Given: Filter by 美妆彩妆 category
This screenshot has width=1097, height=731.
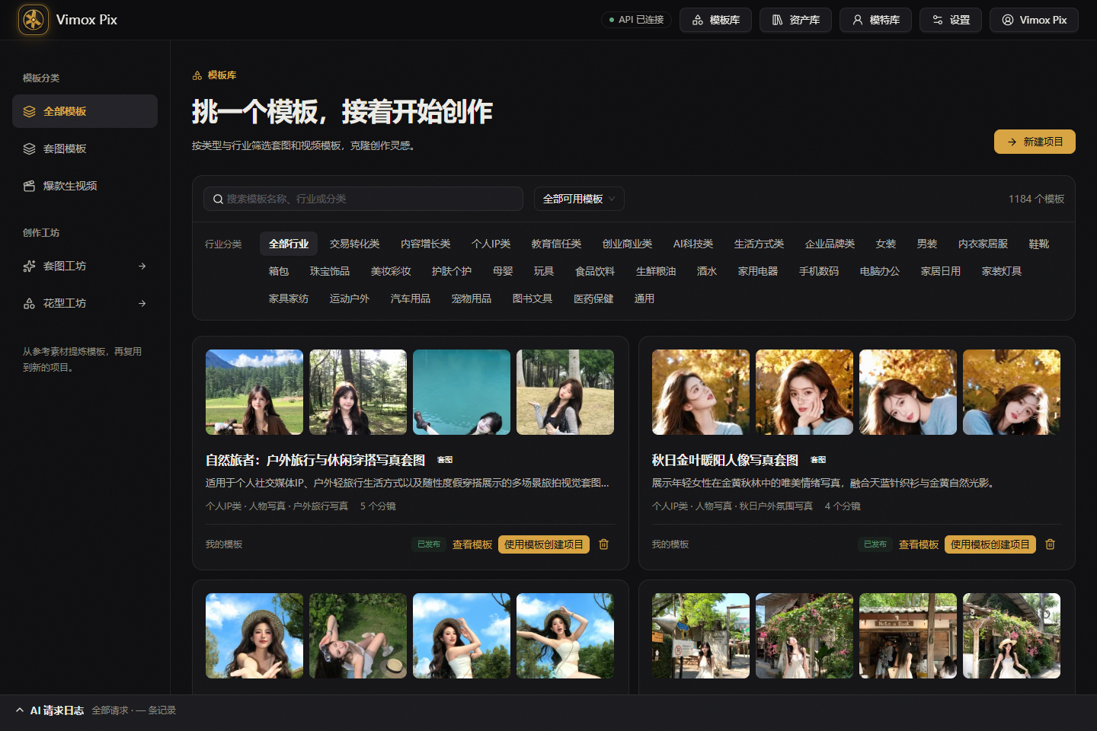Looking at the screenshot, I should [x=391, y=271].
